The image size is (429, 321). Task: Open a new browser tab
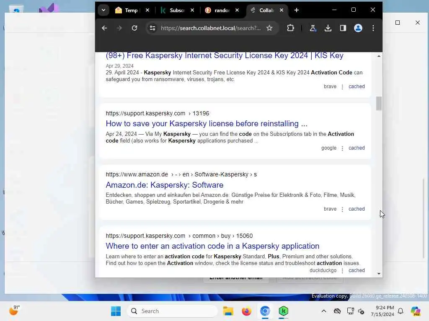coord(297,10)
